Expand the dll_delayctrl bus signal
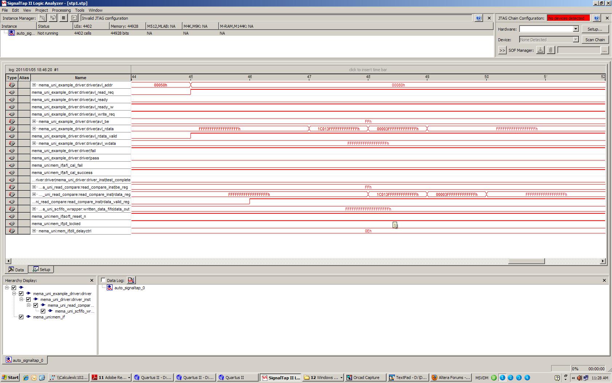Viewport: 612px width, 383px height. pyautogui.click(x=34, y=231)
